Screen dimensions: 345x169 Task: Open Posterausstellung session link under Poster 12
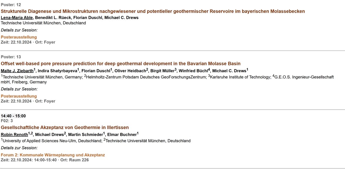(19, 37)
